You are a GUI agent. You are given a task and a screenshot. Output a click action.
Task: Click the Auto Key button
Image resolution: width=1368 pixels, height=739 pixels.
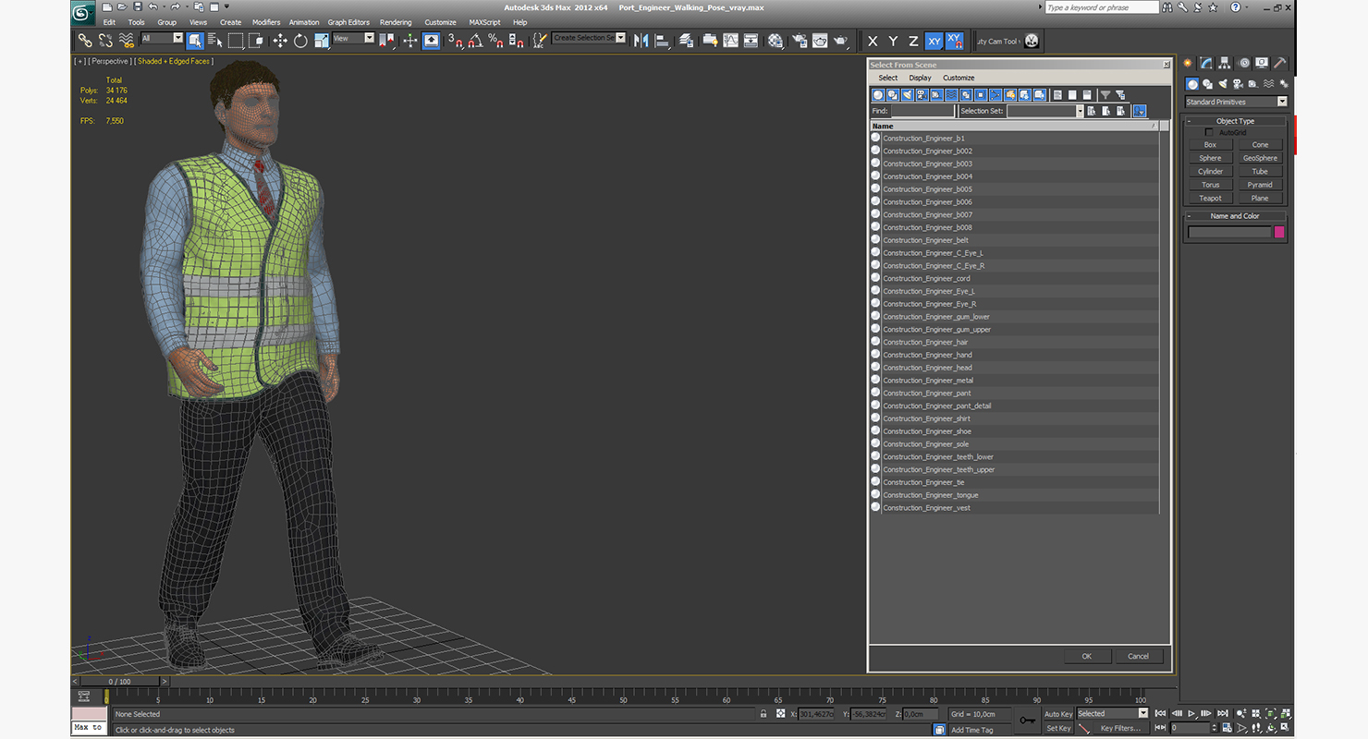(1058, 714)
